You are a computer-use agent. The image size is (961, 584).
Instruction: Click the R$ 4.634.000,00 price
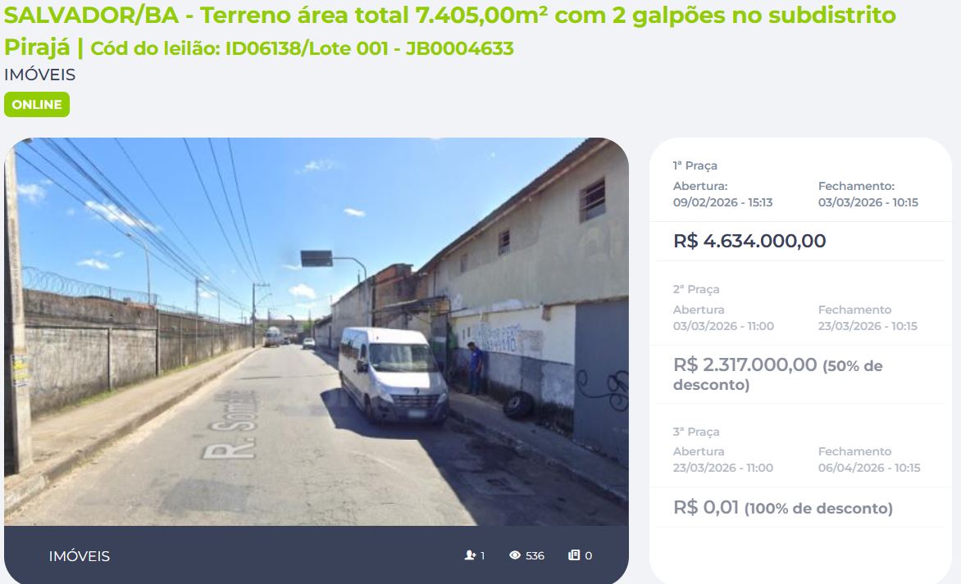coord(749,241)
